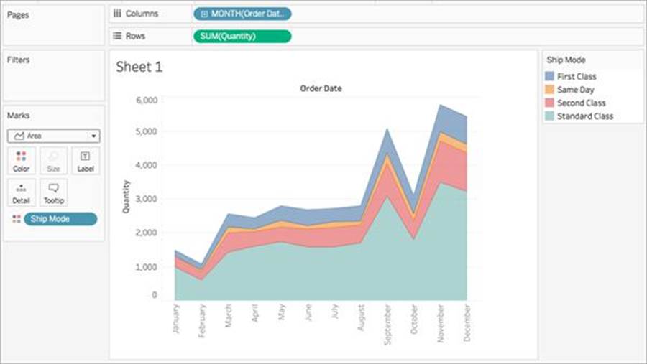Select the Ship Mode pill in Marks
This screenshot has width=647, height=364.
(x=60, y=219)
